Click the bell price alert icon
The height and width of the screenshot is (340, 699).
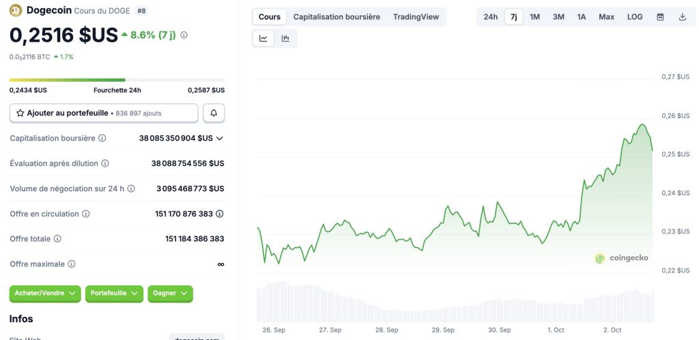coord(214,113)
